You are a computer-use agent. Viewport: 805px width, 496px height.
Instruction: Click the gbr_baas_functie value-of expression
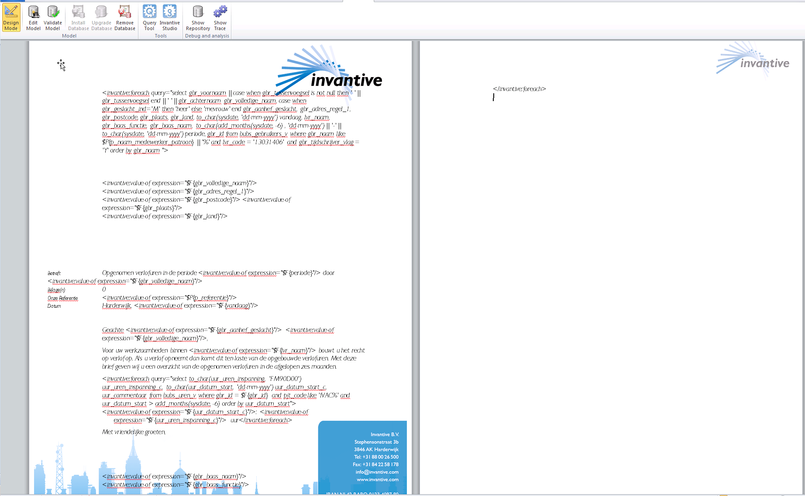pyautogui.click(x=175, y=485)
